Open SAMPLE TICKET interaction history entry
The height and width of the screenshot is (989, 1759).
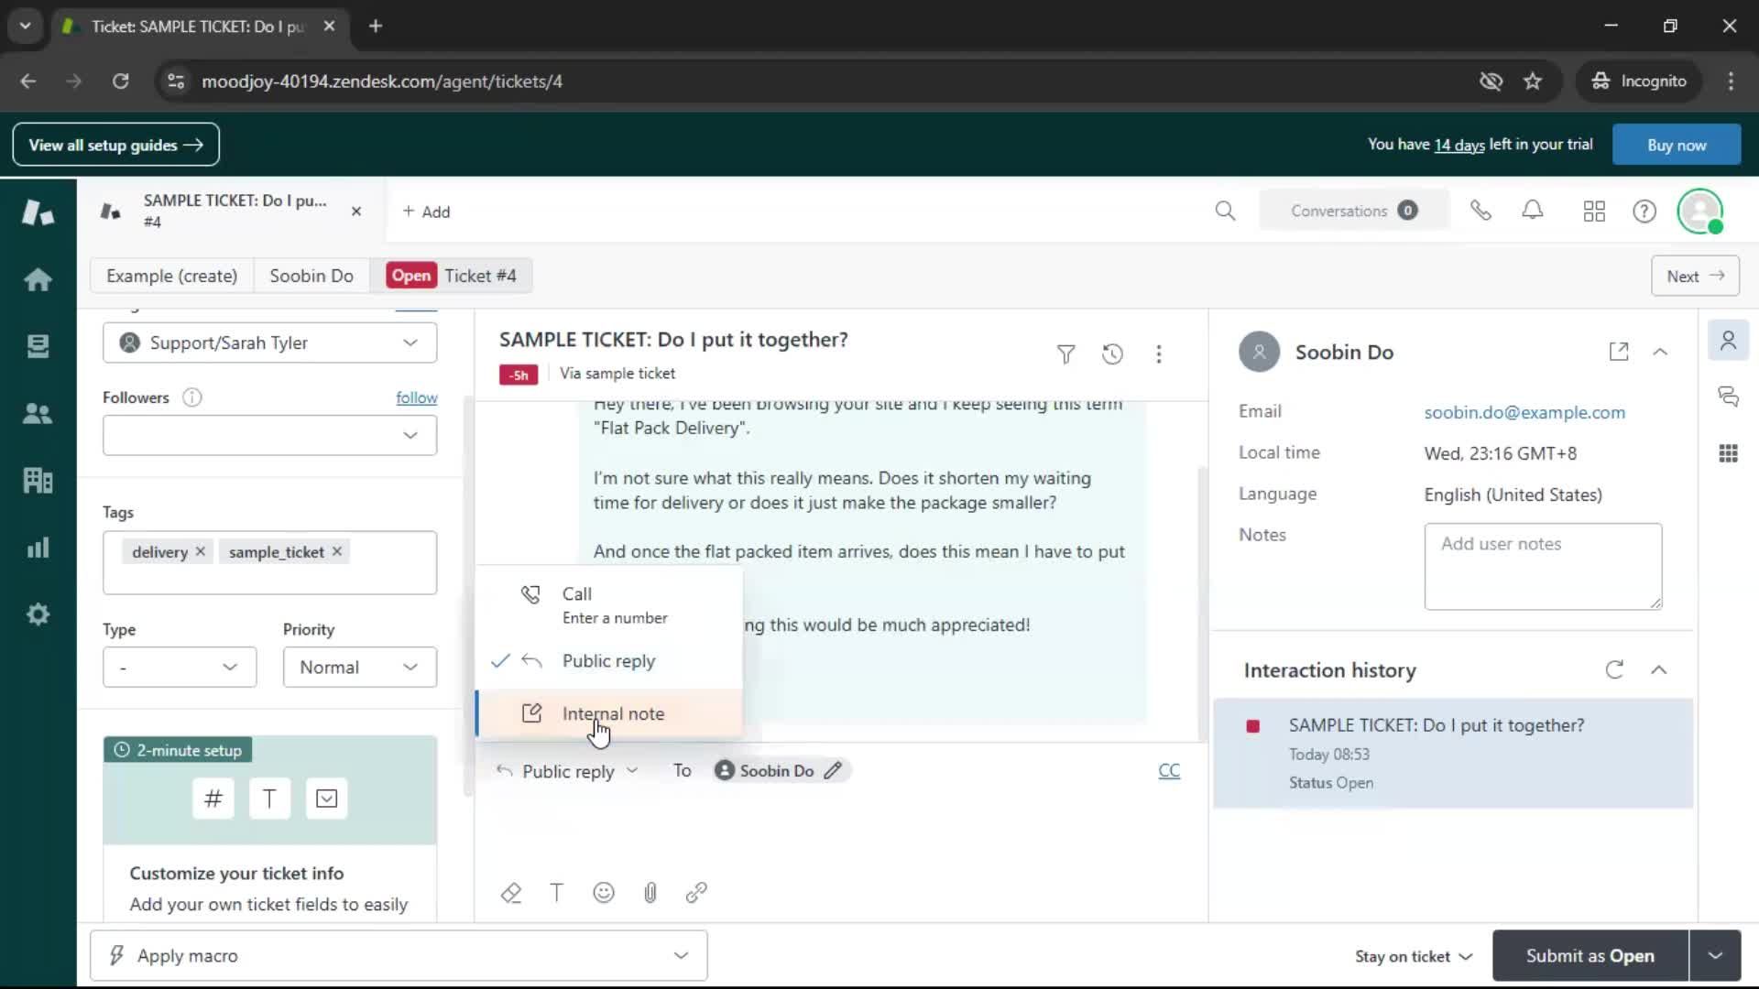point(1453,754)
